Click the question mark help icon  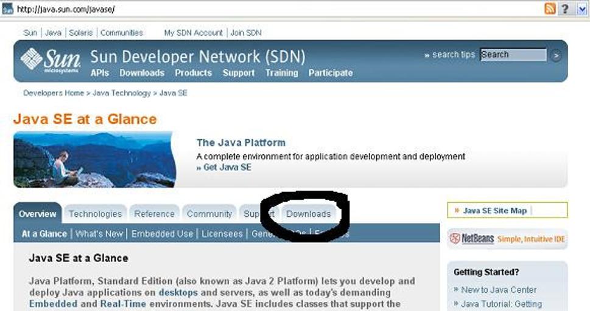565,9
